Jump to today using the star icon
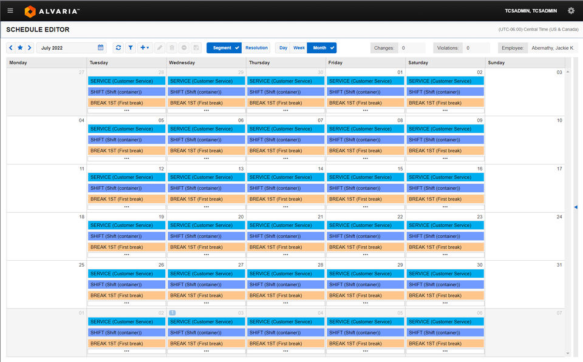 point(20,47)
